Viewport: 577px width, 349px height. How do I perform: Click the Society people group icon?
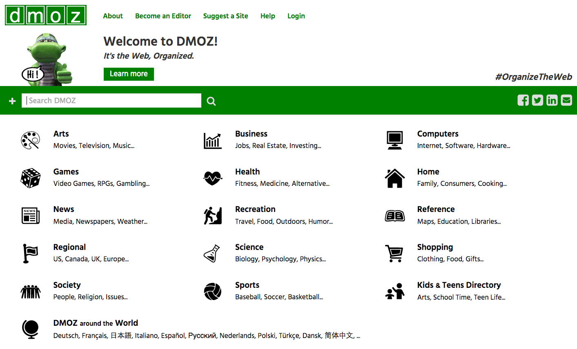click(31, 292)
